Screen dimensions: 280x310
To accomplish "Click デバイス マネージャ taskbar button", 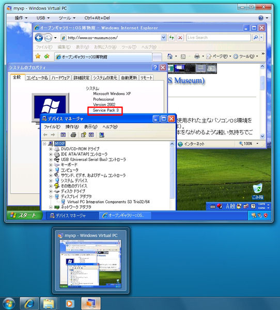I will tap(72, 215).
